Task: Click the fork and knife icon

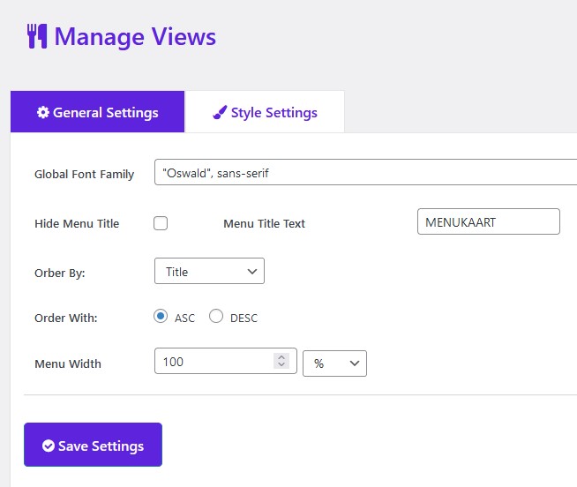Action: tap(37, 36)
